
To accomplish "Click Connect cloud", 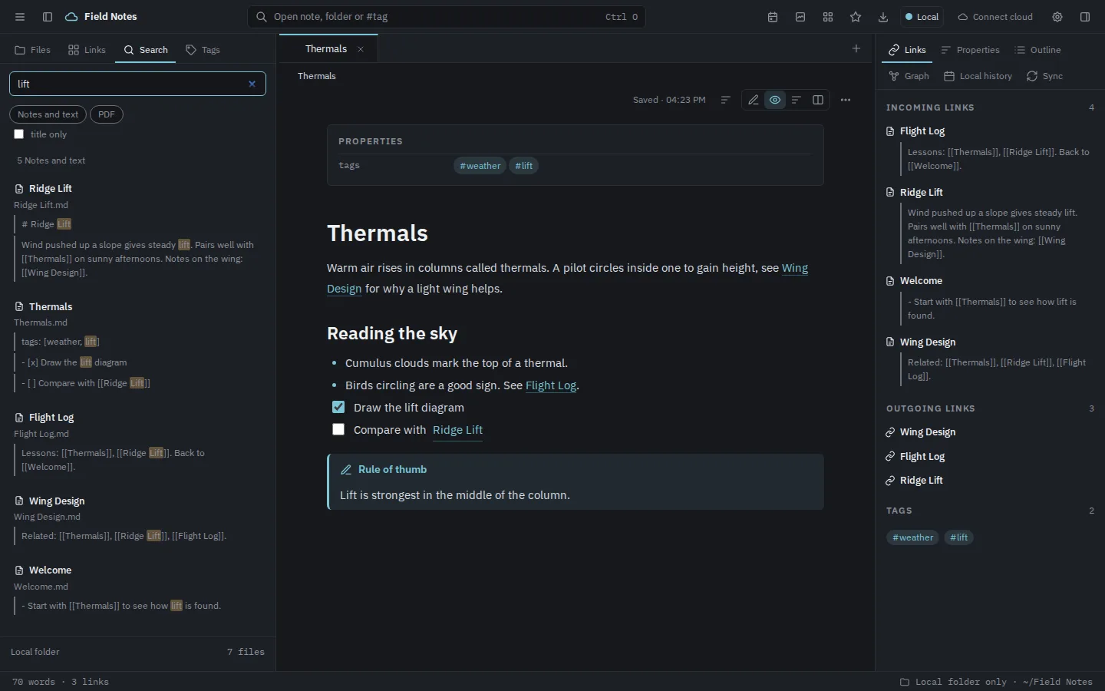I will tap(995, 17).
